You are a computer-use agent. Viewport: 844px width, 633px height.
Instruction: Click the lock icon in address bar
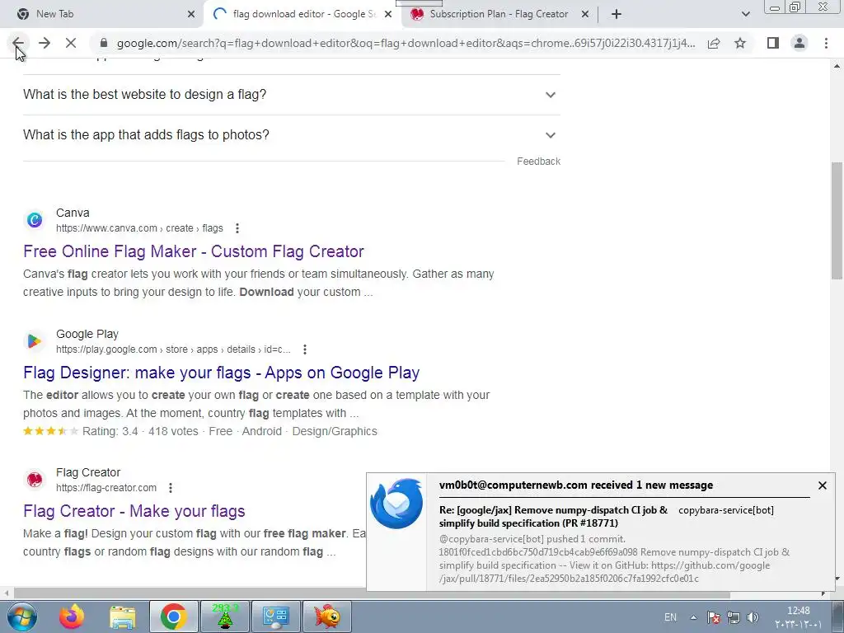tap(104, 43)
